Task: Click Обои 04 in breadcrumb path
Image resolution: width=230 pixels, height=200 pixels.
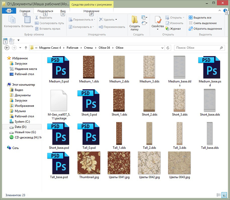Action: click(104, 48)
